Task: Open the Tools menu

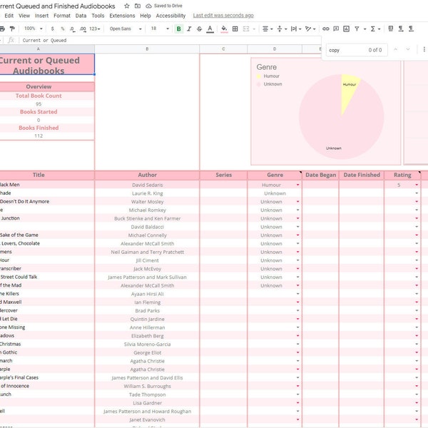Action: [98, 16]
